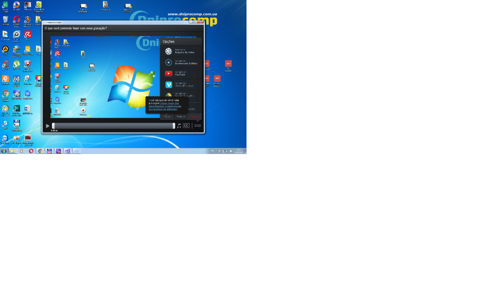Open Visual Studio from the taskbar
Screen dimensions: 493x308
(x=67, y=151)
